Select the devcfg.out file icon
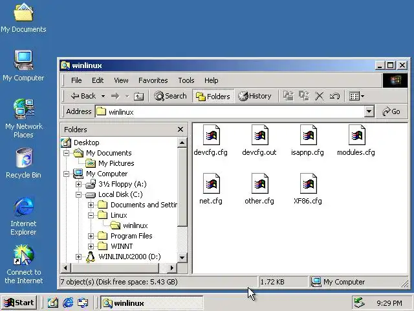The image size is (414, 311). (260, 135)
